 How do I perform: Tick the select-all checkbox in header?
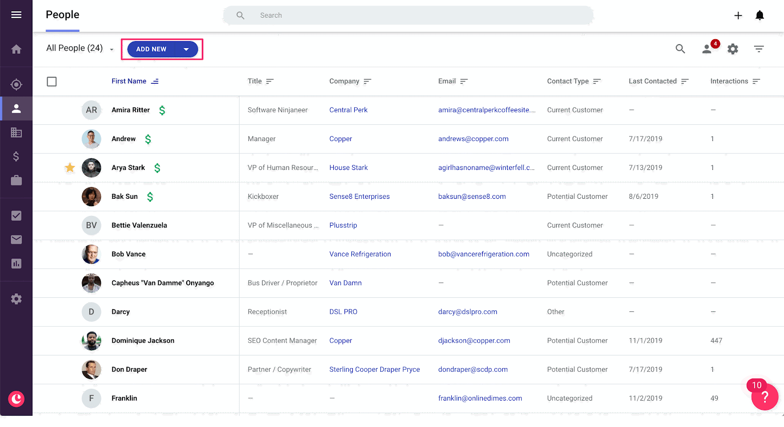(51, 81)
